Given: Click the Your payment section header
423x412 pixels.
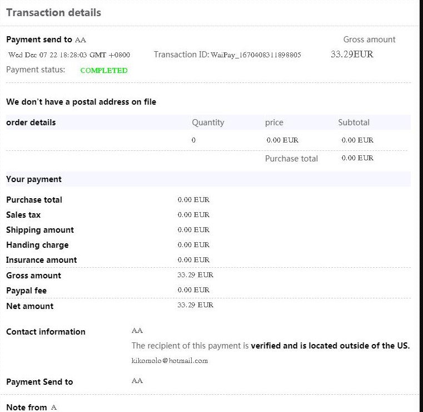Looking at the screenshot, I should click(34, 179).
